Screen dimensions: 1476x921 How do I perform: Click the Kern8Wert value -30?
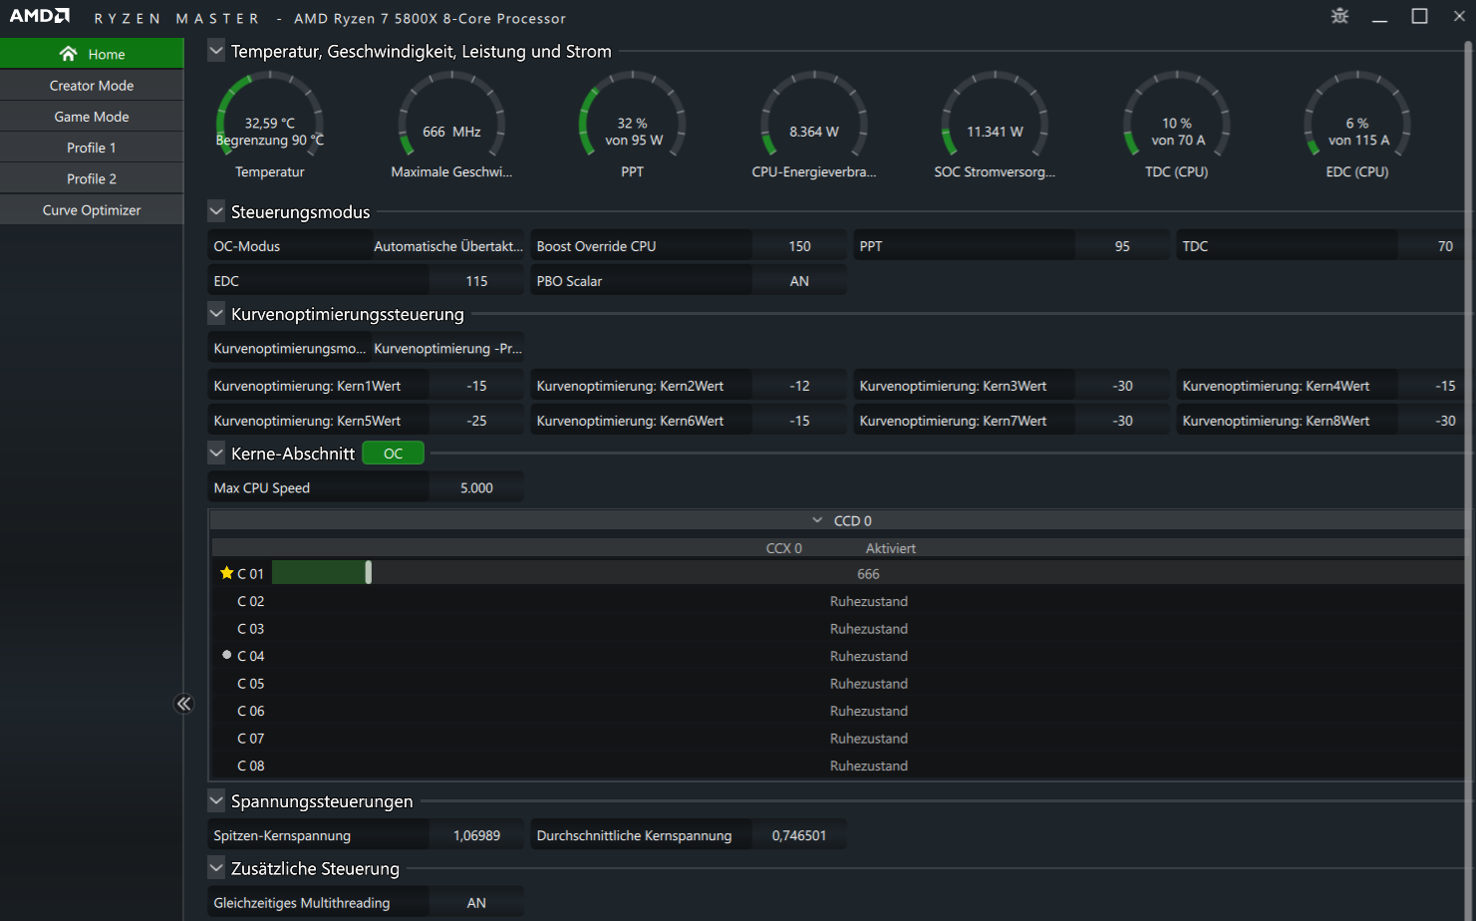[x=1432, y=421]
